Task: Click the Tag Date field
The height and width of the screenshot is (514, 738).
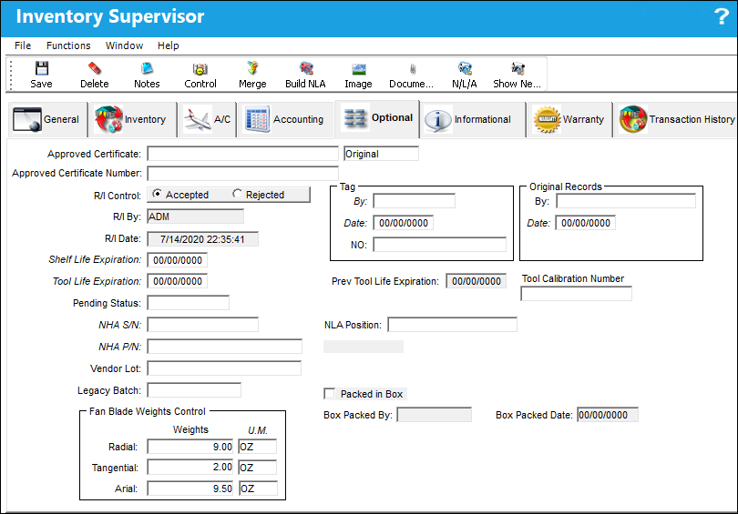Action: coord(404,223)
